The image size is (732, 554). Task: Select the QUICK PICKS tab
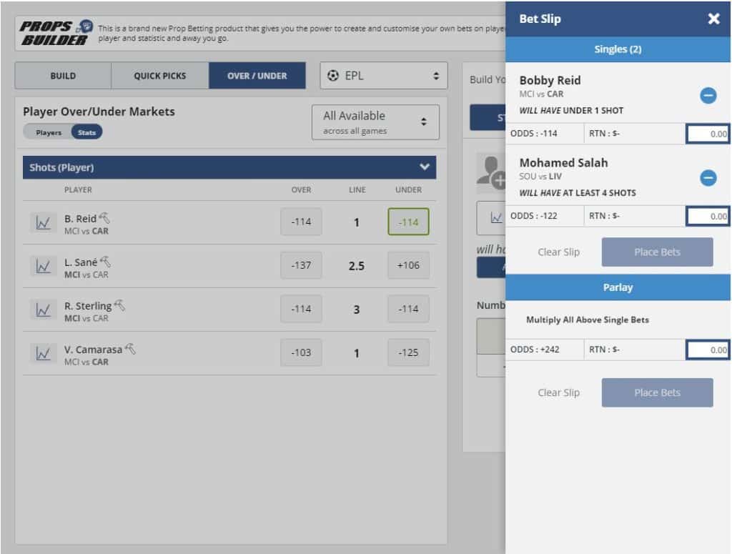(x=159, y=76)
